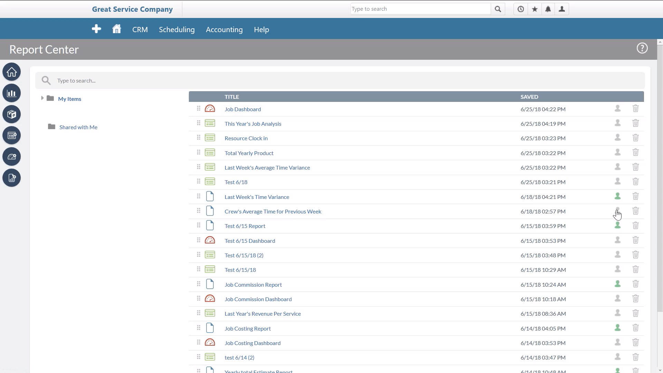Open favorites star icon in header
The width and height of the screenshot is (663, 373).
coord(535,9)
